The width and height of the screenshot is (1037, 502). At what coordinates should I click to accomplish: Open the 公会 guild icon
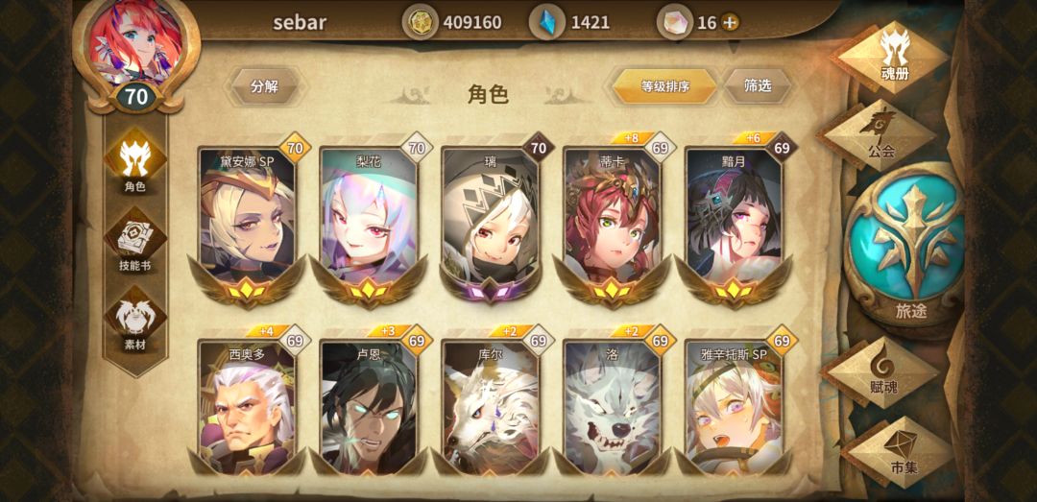[x=881, y=135]
